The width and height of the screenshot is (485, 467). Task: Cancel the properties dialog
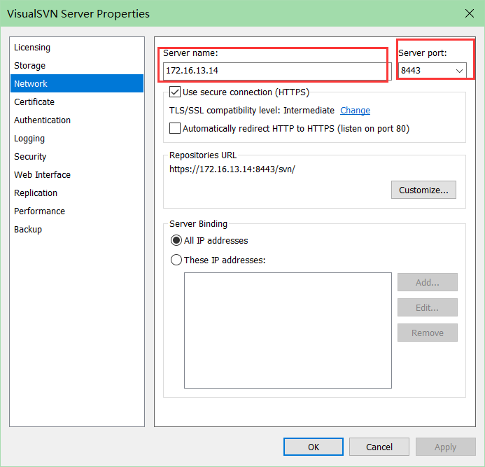379,447
